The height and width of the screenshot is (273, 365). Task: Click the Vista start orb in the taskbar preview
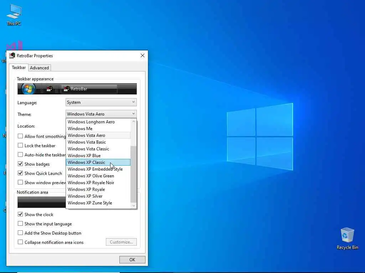coord(28,89)
